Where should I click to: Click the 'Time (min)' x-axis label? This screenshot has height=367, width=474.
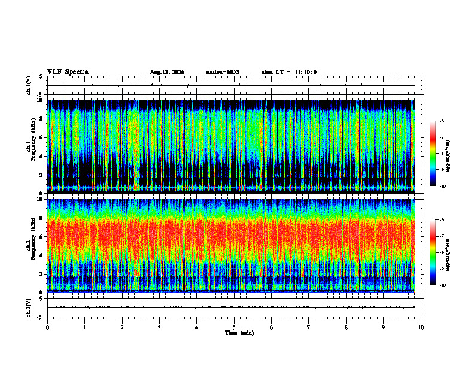click(239, 333)
